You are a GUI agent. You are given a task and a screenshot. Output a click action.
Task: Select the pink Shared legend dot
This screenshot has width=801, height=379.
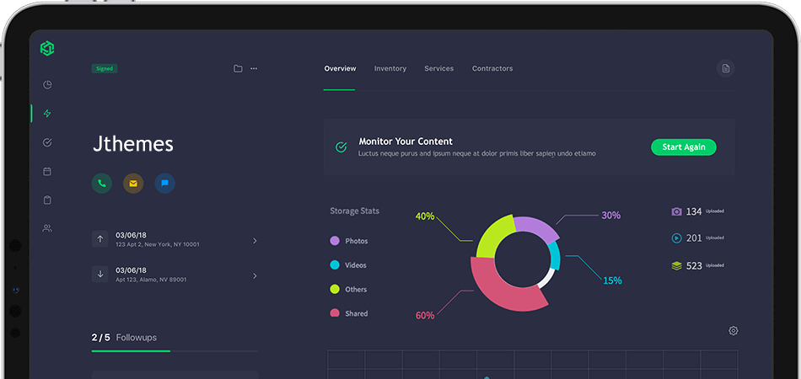point(335,312)
